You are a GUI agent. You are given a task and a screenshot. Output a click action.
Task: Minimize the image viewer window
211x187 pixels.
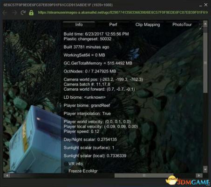point(201,6)
